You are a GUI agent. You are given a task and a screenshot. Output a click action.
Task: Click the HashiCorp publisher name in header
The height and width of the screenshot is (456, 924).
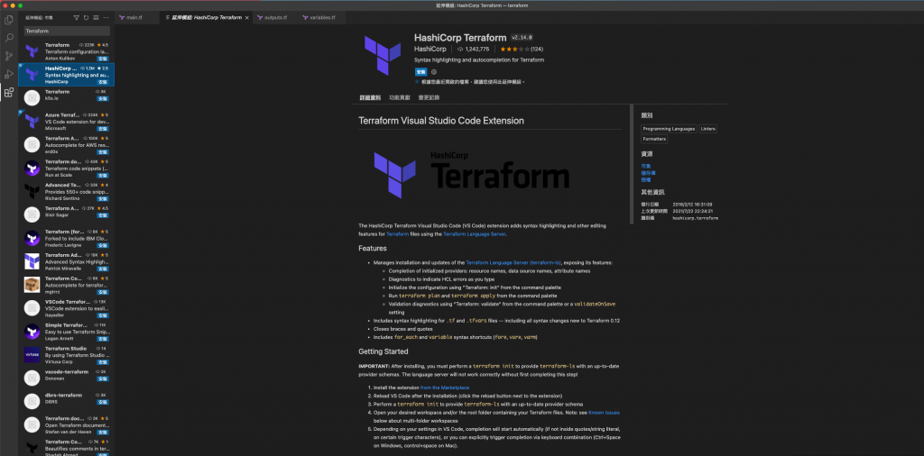(x=430, y=50)
